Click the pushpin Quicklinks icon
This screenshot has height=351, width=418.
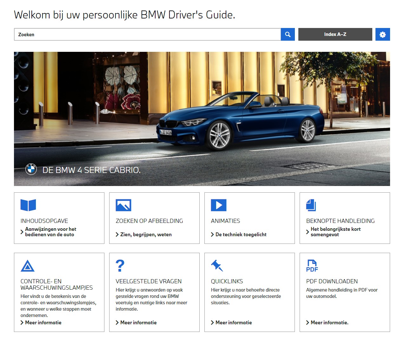tap(217, 265)
